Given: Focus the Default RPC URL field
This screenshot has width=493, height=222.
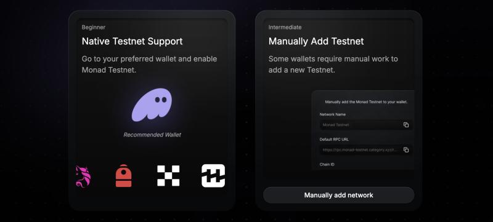Looking at the screenshot, I should tap(366, 150).
